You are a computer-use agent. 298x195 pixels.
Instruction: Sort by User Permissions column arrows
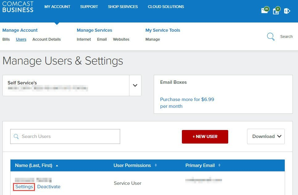tap(156, 165)
